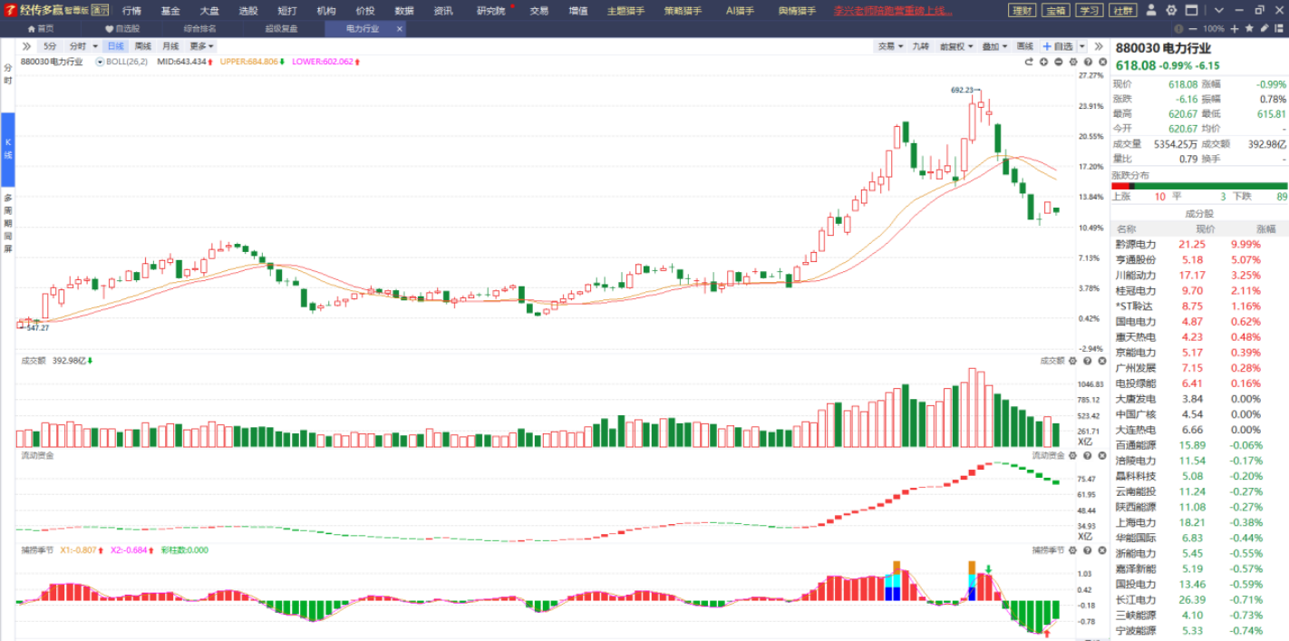This screenshot has height=641, width=1289.
Task: Open settings gear of 成交额 panel
Action: (x=1072, y=361)
